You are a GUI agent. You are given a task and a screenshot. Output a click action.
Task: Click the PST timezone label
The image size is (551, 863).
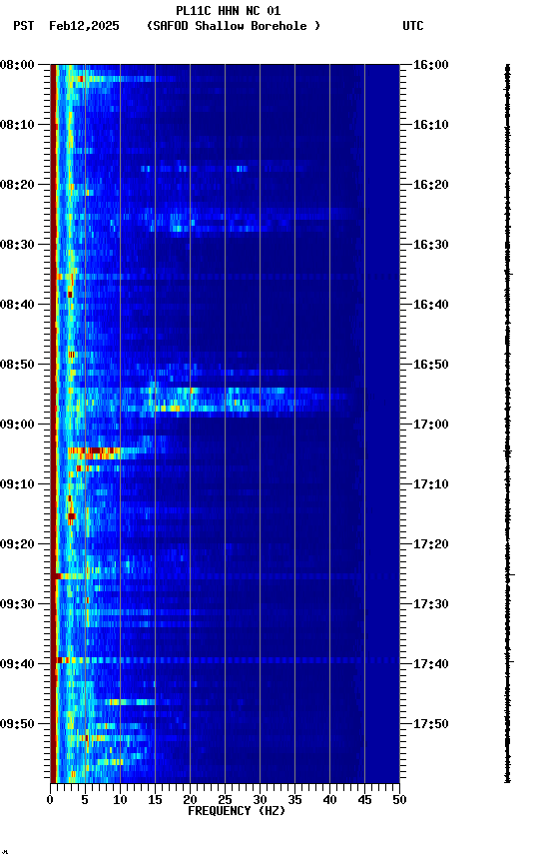(24, 26)
